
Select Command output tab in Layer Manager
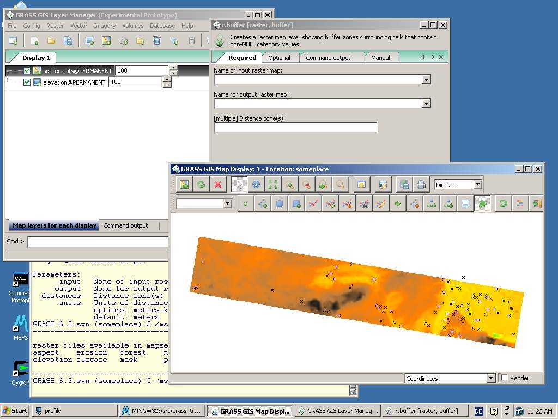(125, 225)
